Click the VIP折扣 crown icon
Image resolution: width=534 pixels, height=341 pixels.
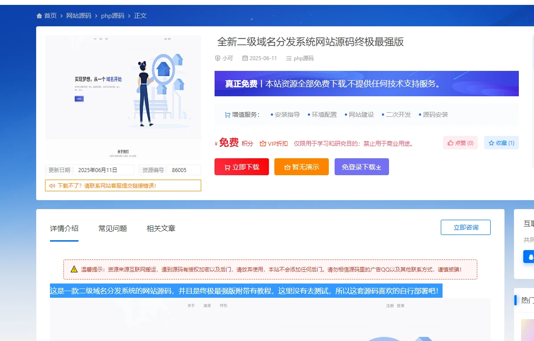click(263, 144)
